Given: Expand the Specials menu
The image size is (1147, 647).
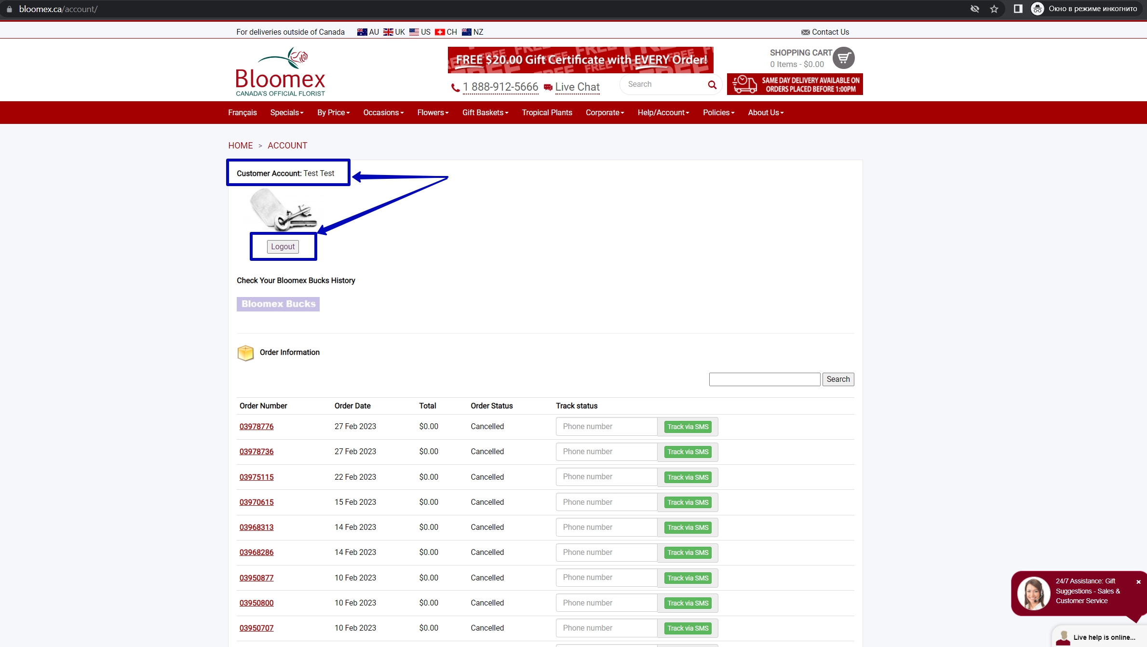Looking at the screenshot, I should tap(287, 112).
